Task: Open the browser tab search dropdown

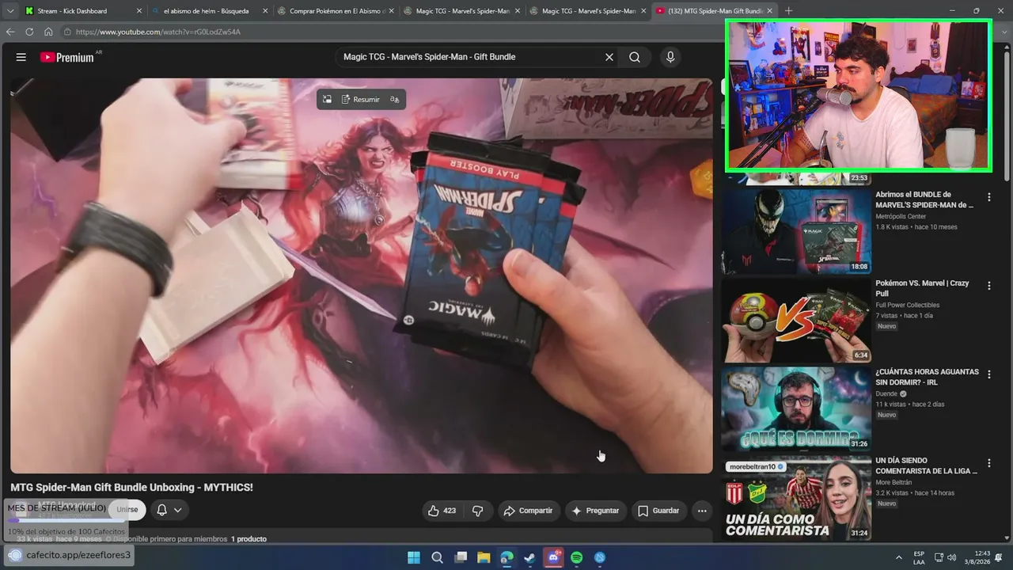Action: 10,11
